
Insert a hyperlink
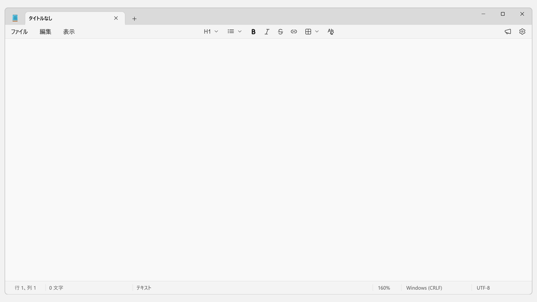294,31
